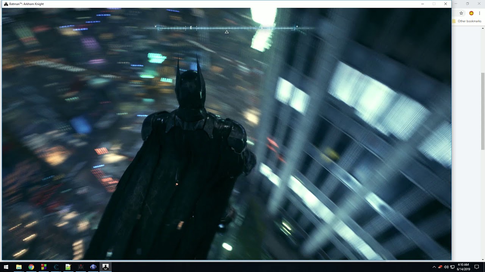This screenshot has height=272, width=485.
Task: Click the Show desktop strip at the taskbar end
Action: (x=484, y=267)
